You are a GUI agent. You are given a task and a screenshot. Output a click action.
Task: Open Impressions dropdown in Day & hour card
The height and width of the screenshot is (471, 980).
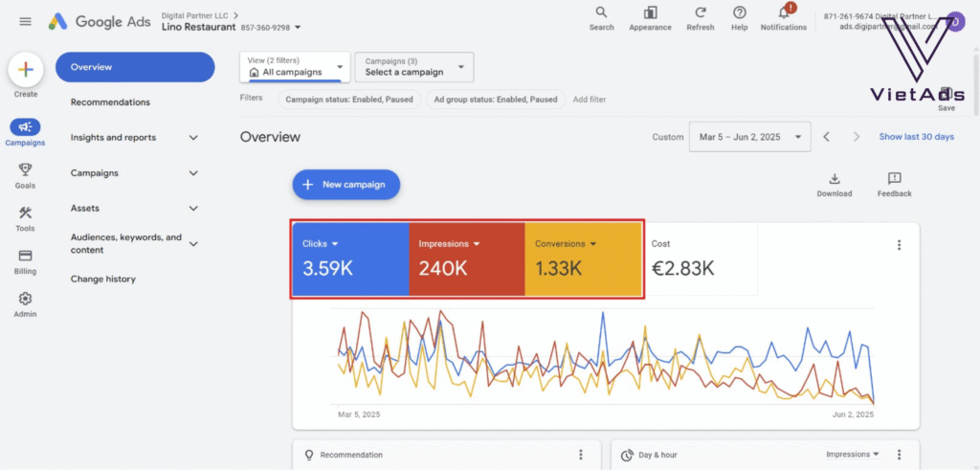coord(852,455)
